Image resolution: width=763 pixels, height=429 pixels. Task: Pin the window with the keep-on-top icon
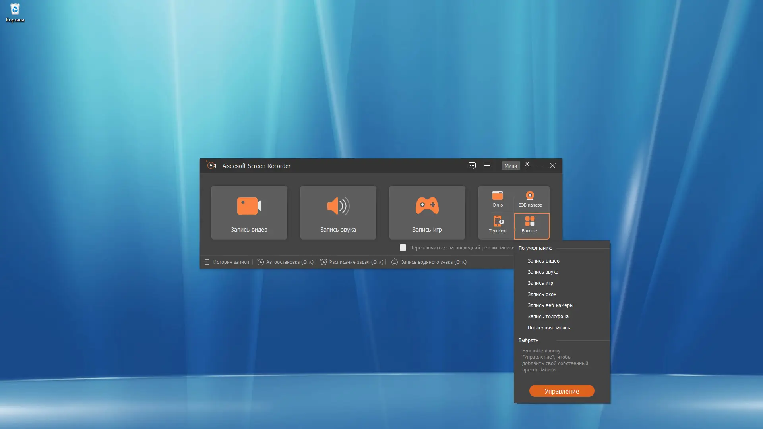527,166
